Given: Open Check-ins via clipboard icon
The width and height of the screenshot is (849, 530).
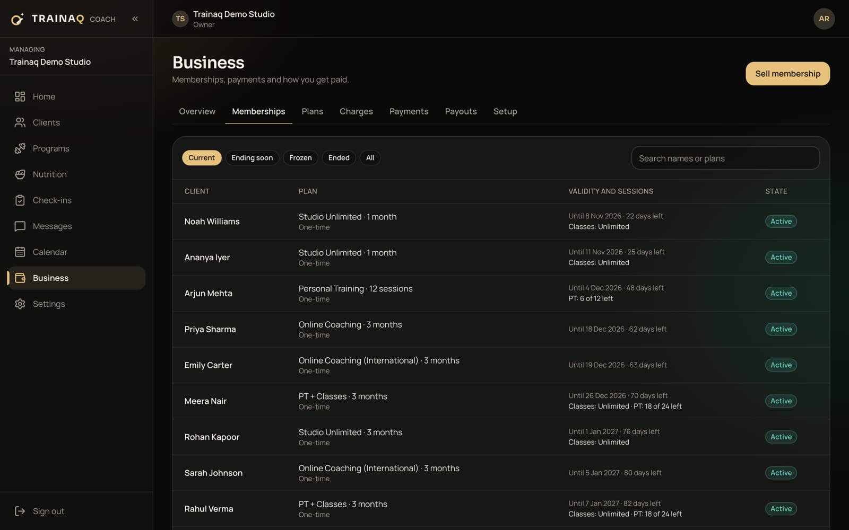Looking at the screenshot, I should pyautogui.click(x=20, y=200).
